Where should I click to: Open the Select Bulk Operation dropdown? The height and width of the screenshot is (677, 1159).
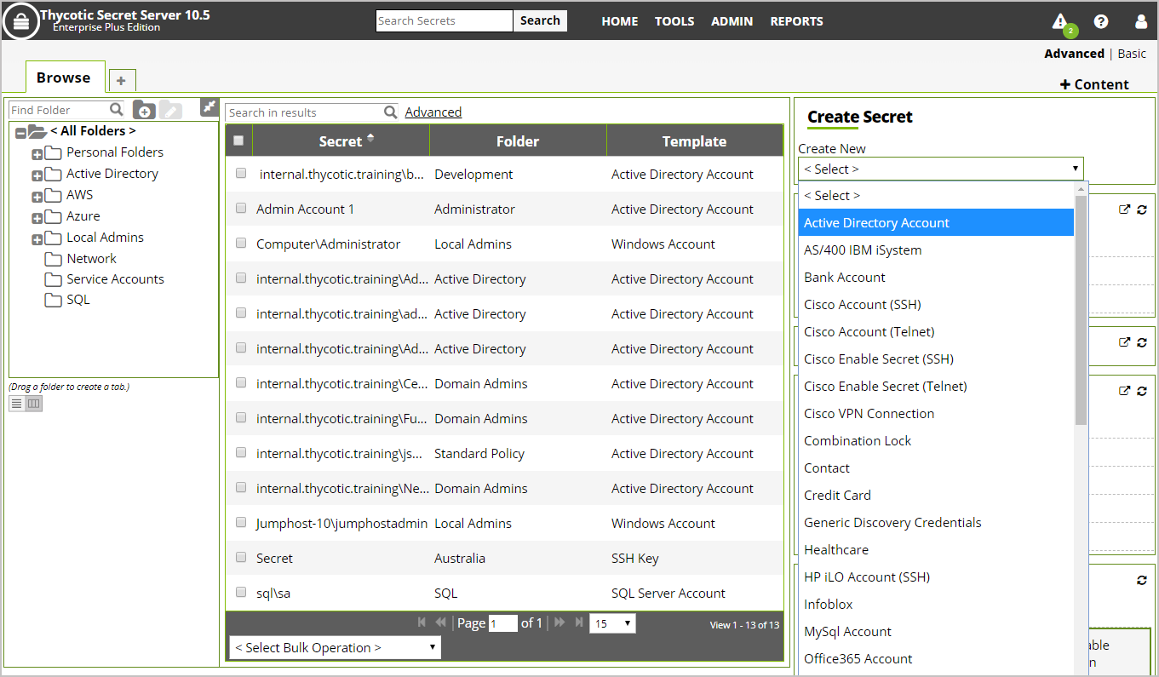pos(335,647)
